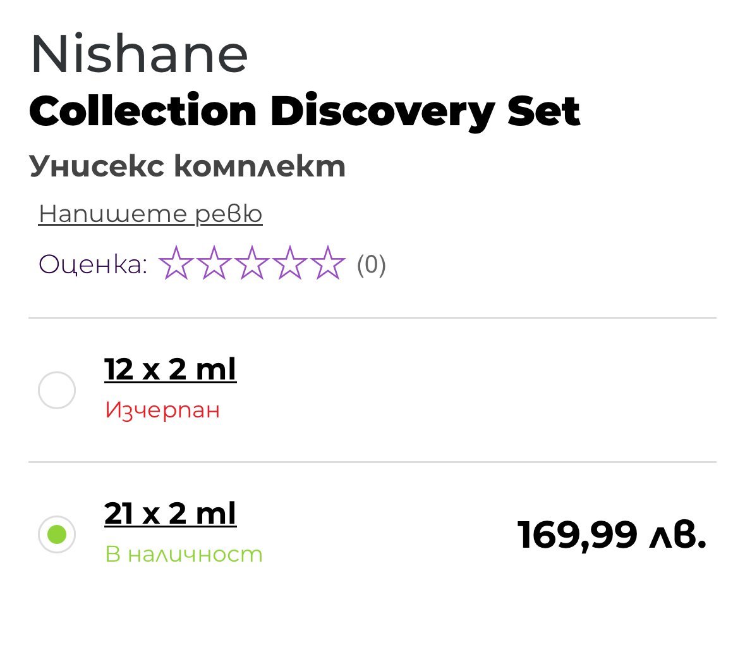This screenshot has height=666, width=745.
Task: Click the 'Collection Discovery Set' product title
Action: 304,112
